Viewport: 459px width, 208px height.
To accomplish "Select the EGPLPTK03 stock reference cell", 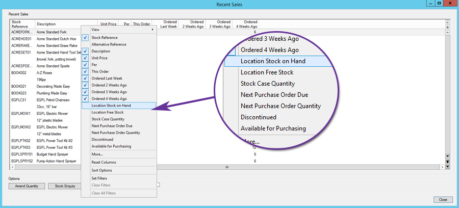I will click(21, 147).
